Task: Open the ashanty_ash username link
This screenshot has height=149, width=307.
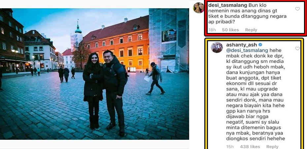Action: pyautogui.click(x=241, y=45)
